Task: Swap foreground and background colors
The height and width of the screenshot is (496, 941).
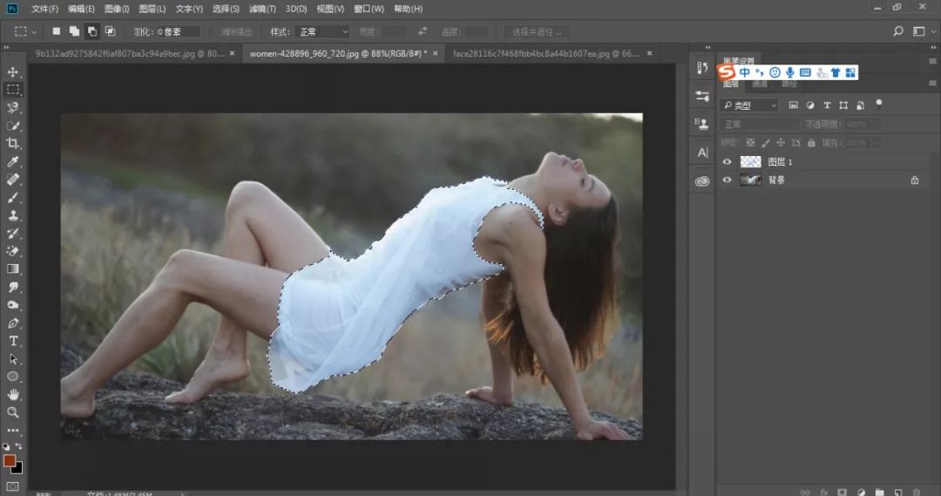Action: click(19, 447)
